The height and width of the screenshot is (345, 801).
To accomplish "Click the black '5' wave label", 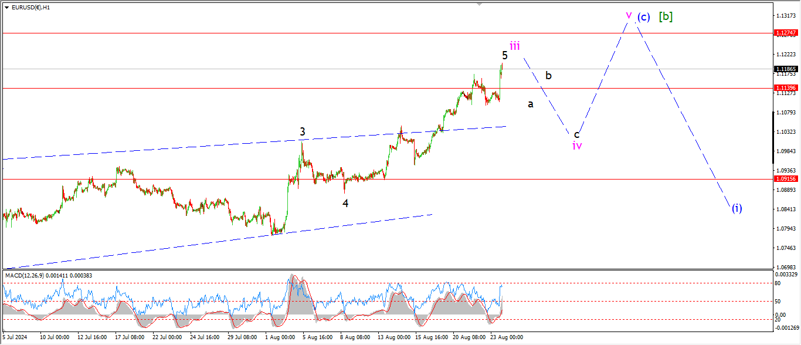I will [504, 55].
